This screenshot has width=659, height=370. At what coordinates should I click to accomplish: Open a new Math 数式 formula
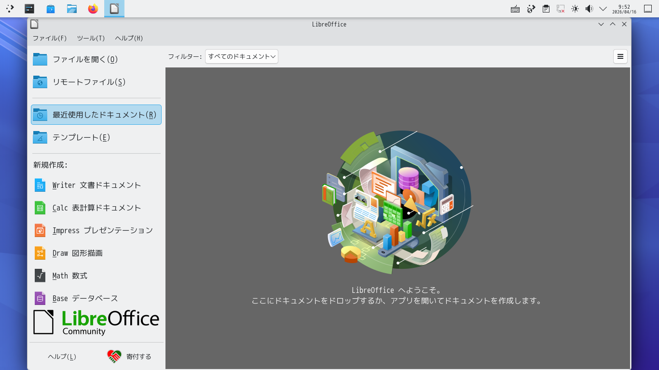[x=96, y=276]
